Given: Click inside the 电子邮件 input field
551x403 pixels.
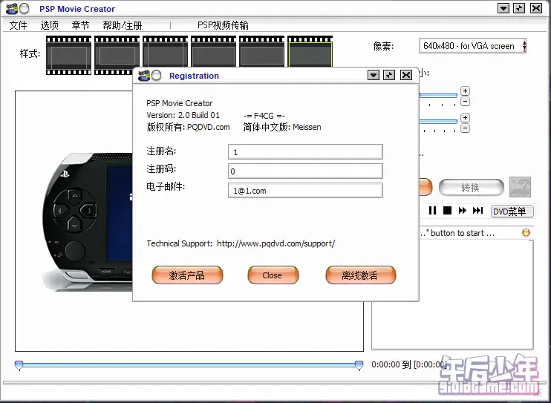Looking at the screenshot, I should coord(305,191).
